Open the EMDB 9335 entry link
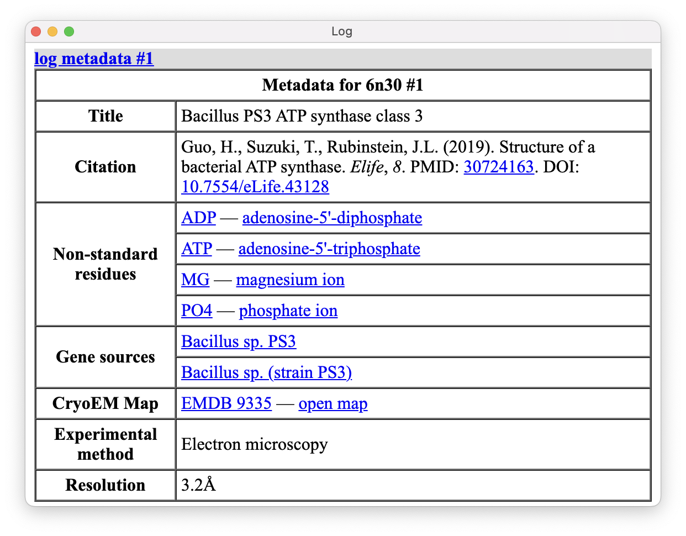The width and height of the screenshot is (686, 536). [226, 403]
